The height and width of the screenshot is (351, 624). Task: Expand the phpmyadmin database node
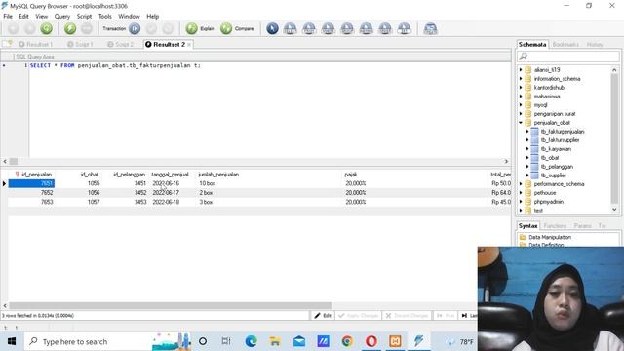(521, 202)
